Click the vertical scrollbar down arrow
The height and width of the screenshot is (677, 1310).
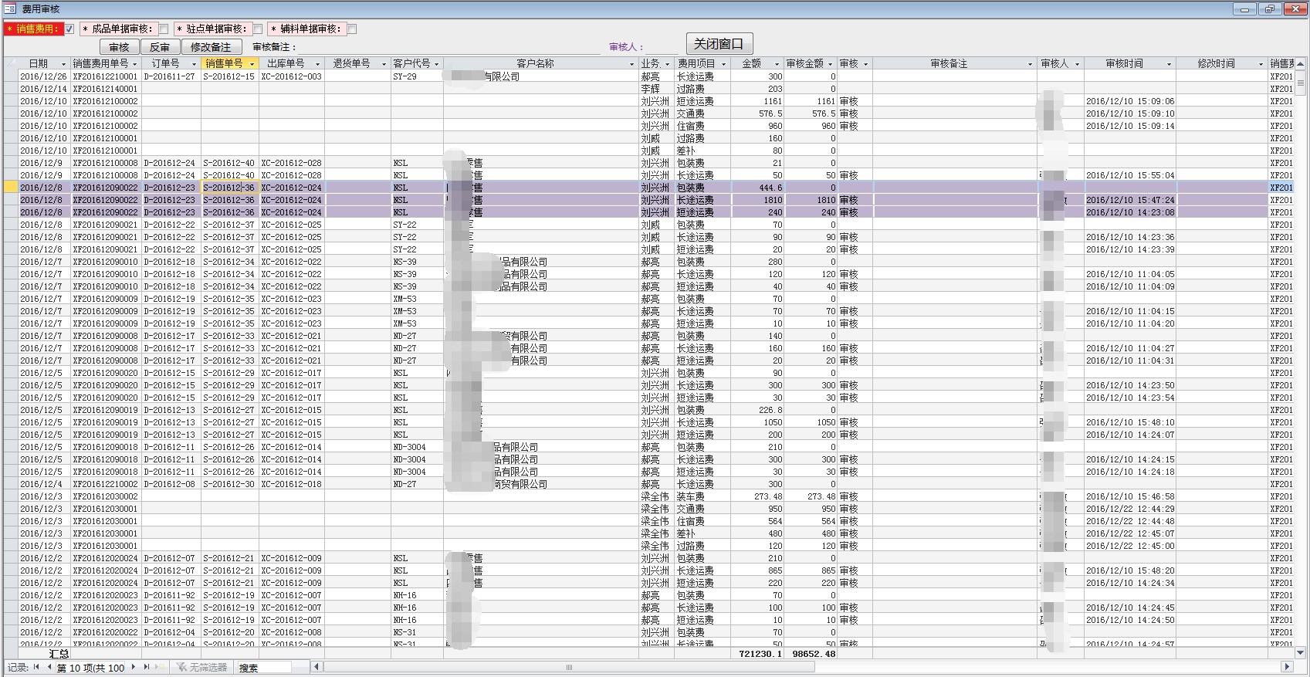[1302, 653]
